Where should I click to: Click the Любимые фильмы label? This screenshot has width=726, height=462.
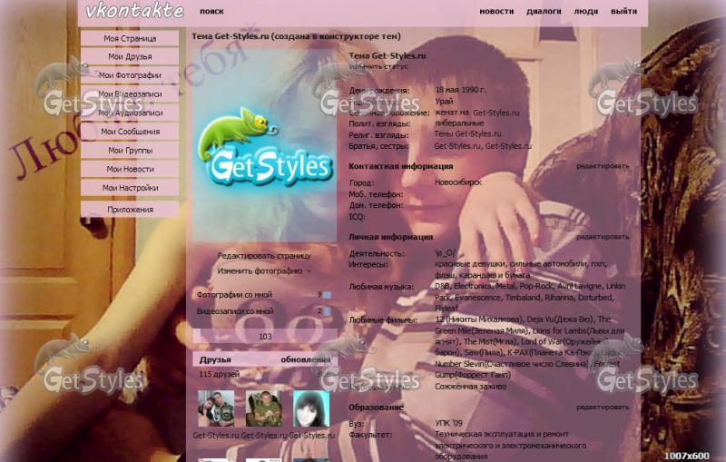[383, 319]
